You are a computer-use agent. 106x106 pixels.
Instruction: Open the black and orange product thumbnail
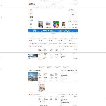pos(41,24)
